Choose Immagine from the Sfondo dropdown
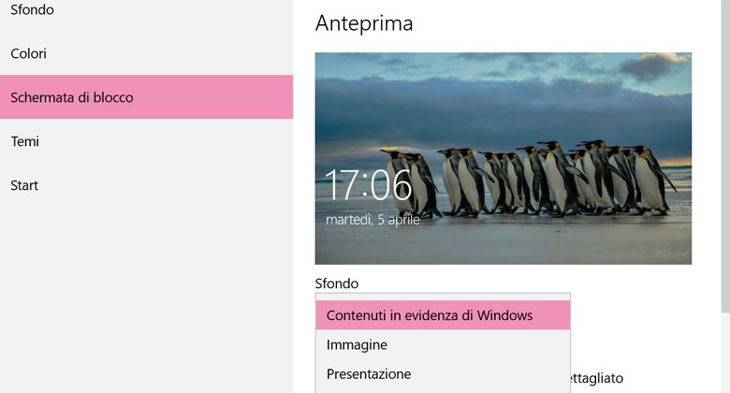The height and width of the screenshot is (393, 730). tap(443, 344)
